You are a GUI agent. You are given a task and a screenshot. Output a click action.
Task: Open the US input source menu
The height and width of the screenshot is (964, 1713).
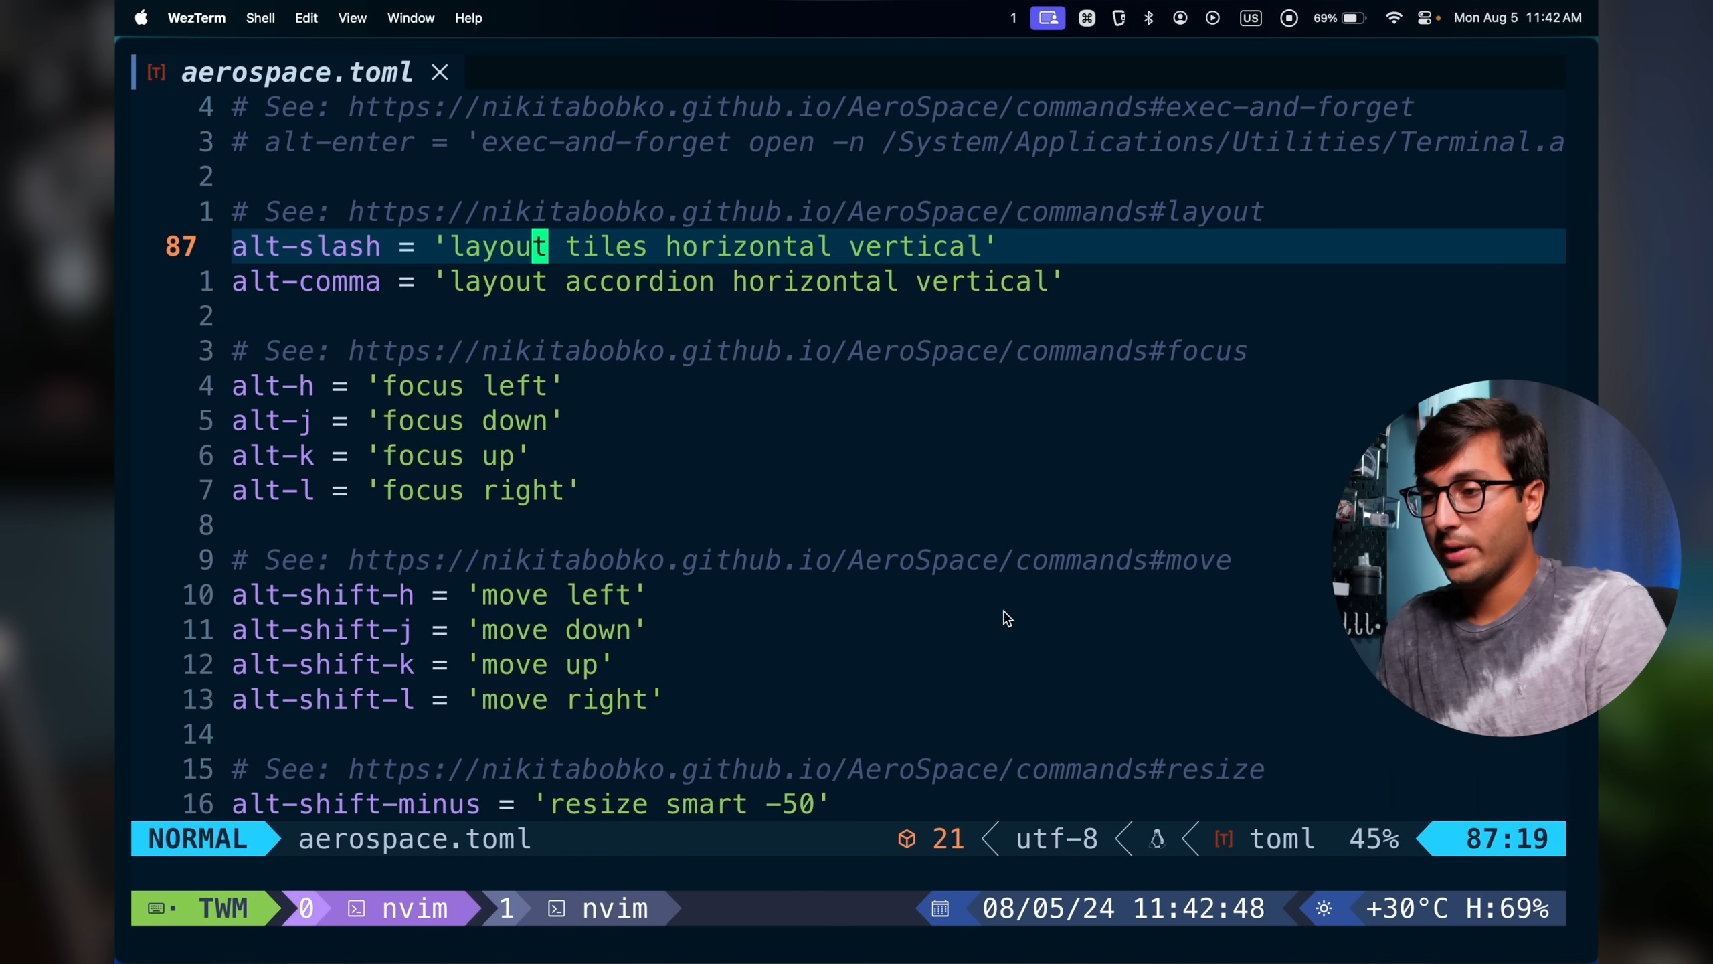pos(1250,18)
